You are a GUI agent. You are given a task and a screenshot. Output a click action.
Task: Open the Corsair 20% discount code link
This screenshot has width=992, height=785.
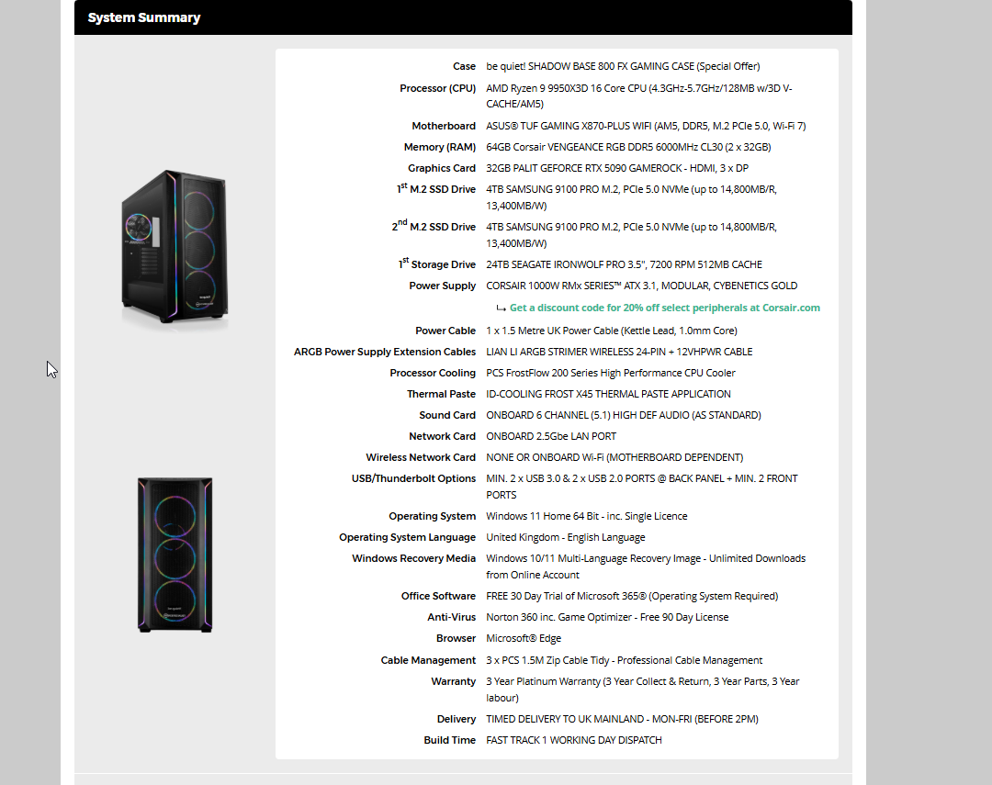(x=664, y=308)
